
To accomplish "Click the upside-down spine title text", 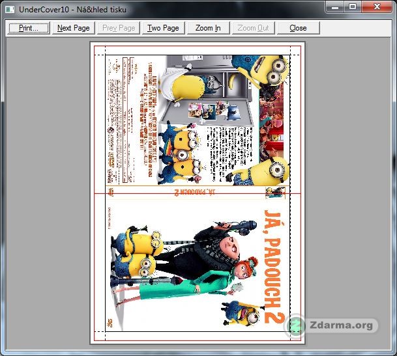I will (x=195, y=191).
